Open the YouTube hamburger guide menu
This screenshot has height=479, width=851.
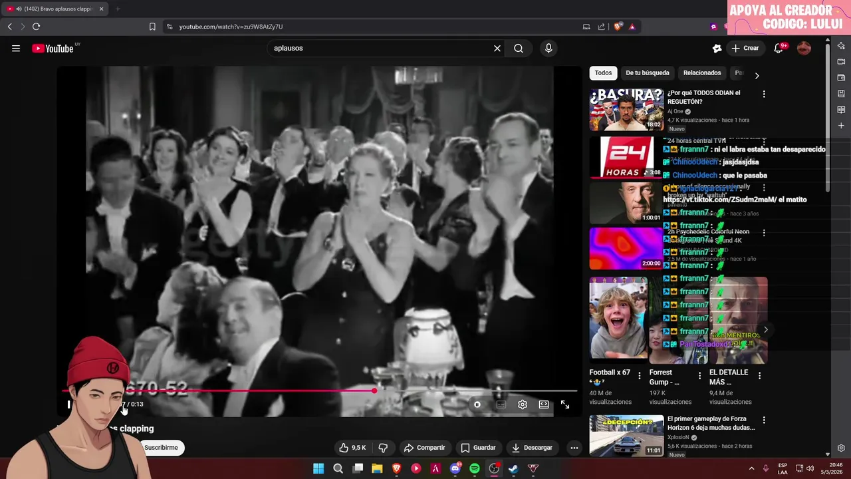click(x=16, y=49)
